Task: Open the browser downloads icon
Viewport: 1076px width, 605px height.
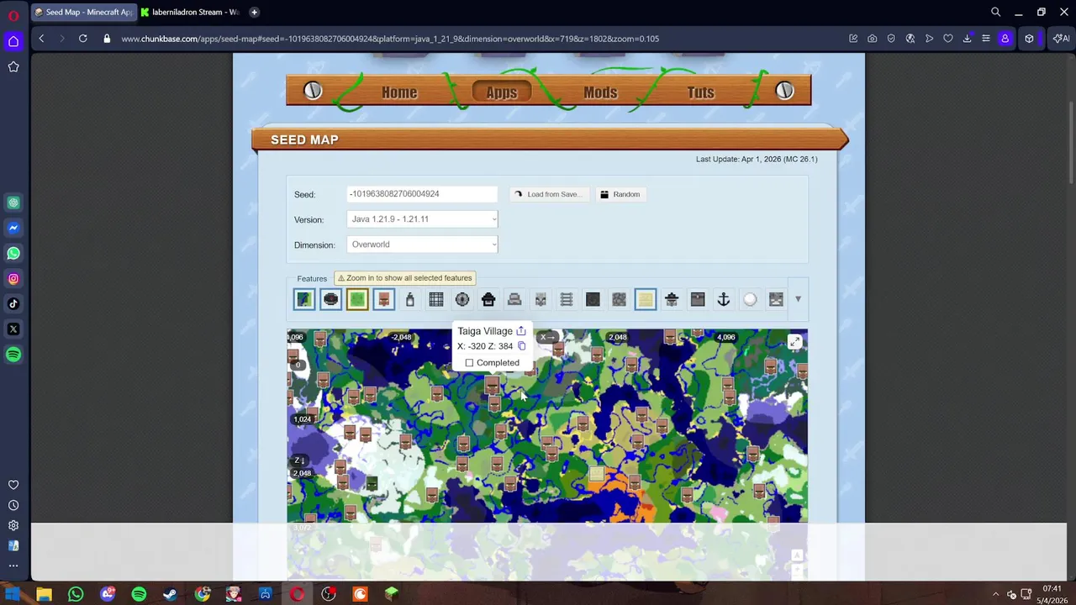Action: 967,38
